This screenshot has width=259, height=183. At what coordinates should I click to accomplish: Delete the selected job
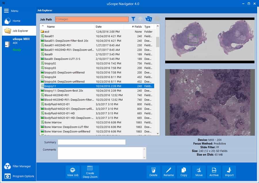click(x=153, y=171)
